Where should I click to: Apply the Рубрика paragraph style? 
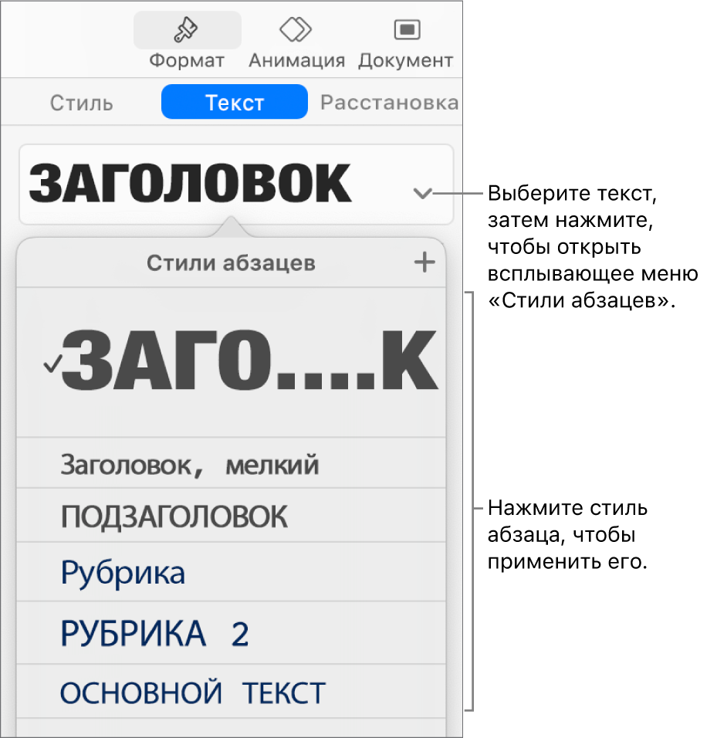[x=231, y=572]
